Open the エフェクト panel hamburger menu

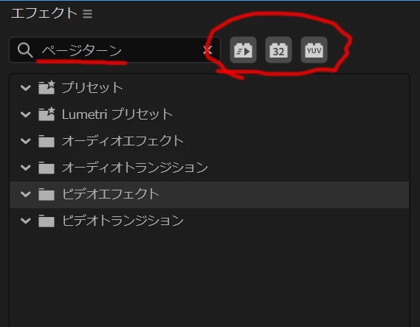tap(87, 14)
